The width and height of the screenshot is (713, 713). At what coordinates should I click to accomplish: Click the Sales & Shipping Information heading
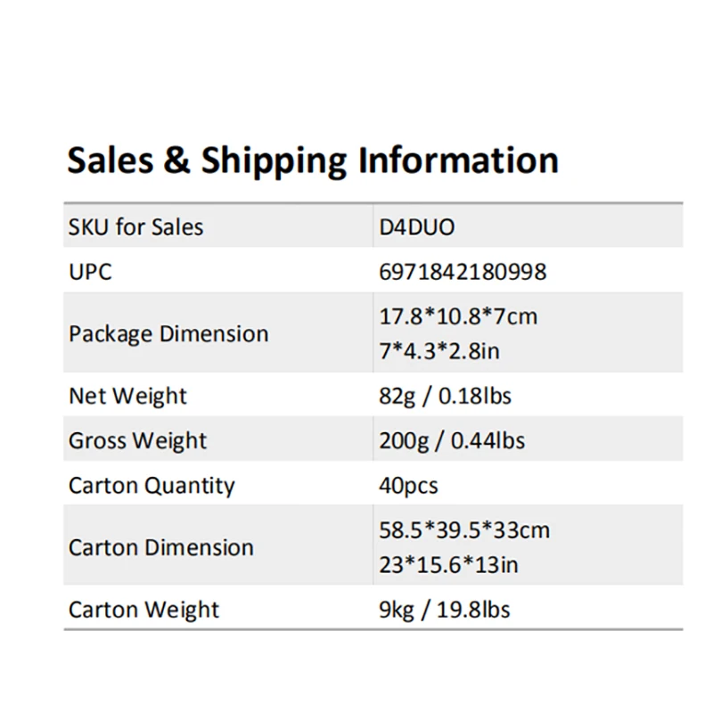pyautogui.click(x=313, y=161)
